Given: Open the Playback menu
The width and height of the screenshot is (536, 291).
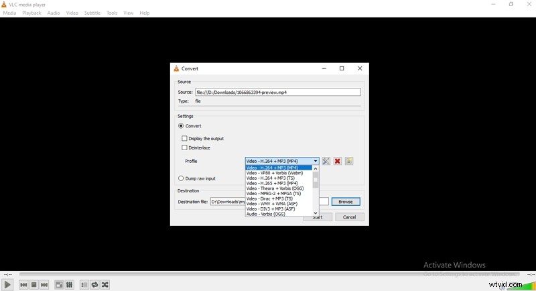Looking at the screenshot, I should pyautogui.click(x=31, y=13).
